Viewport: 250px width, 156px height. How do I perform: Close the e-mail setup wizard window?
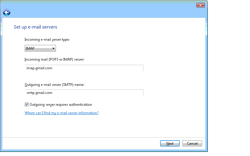[x=200, y=5]
